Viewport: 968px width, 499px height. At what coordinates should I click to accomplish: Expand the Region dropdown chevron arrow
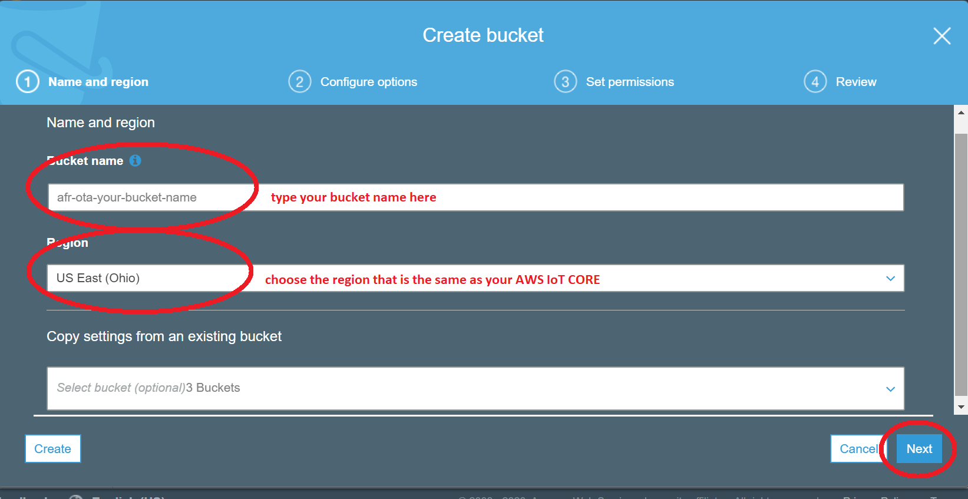(x=890, y=279)
